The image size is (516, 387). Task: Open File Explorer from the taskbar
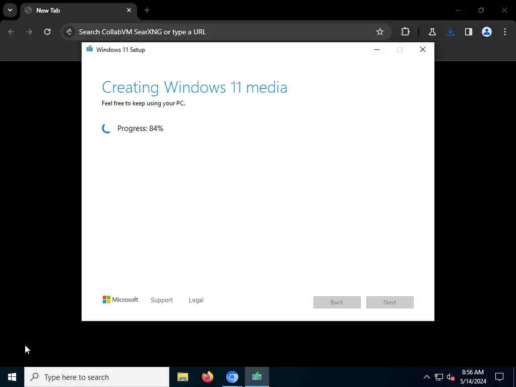point(182,377)
